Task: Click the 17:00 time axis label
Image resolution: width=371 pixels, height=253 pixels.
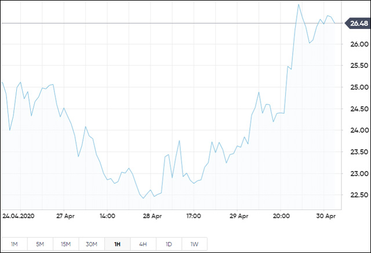Action: coord(193,216)
